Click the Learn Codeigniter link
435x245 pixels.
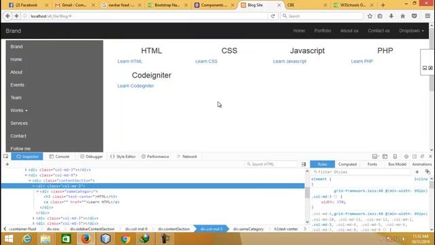pos(136,86)
